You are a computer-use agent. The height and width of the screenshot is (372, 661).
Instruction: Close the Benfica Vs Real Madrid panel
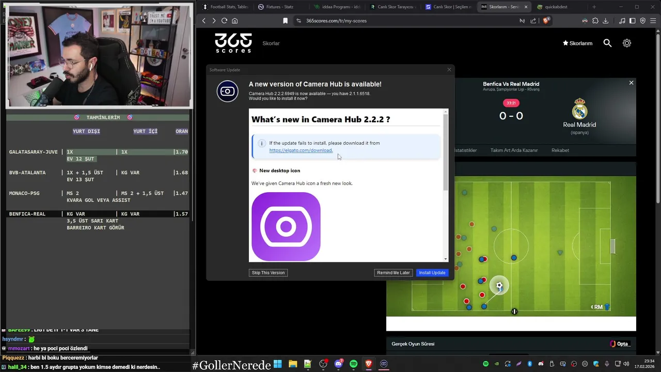[631, 83]
